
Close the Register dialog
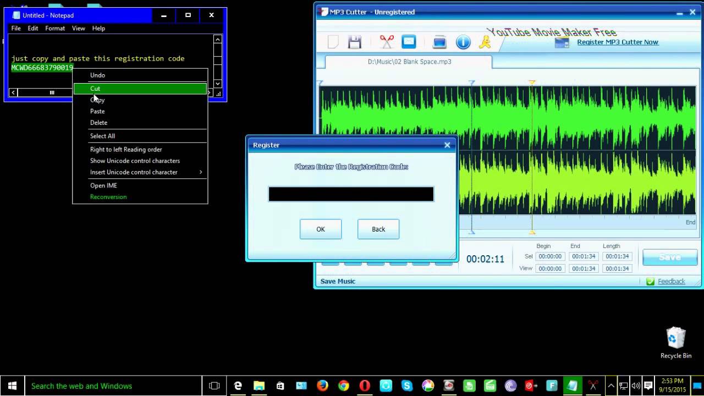click(x=447, y=145)
